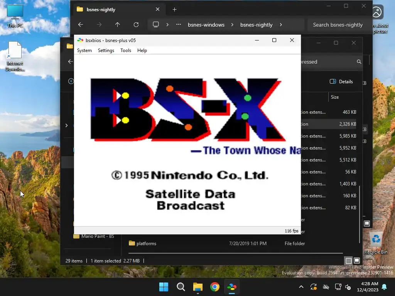Click the This PC monitor icon in address bar

[156, 25]
